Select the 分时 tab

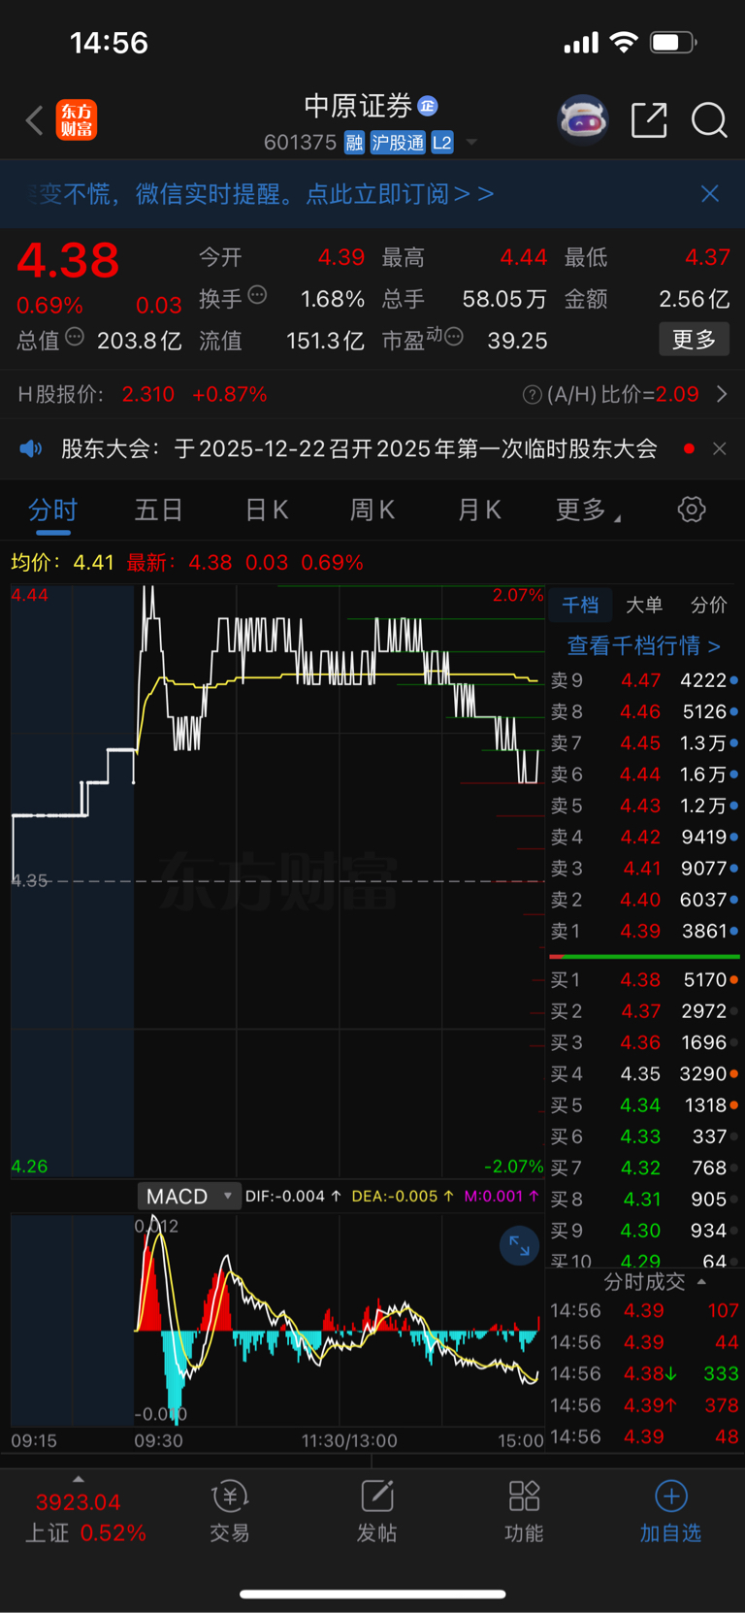click(x=52, y=510)
